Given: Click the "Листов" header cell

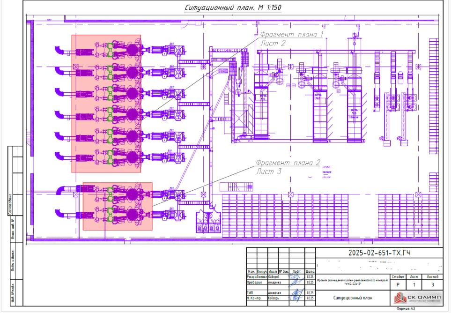Looking at the screenshot, I should pos(432,276).
